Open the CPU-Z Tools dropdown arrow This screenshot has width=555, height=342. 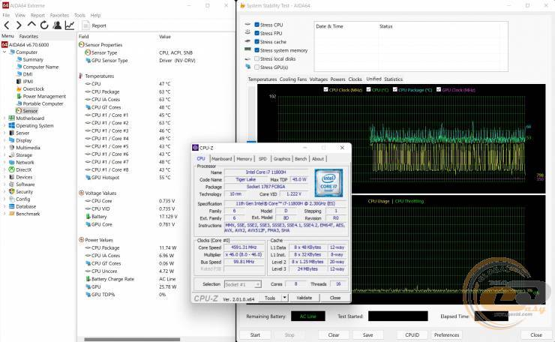[284, 298]
